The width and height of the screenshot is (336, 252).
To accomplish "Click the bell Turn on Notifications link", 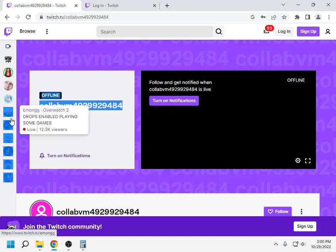I will click(65, 156).
